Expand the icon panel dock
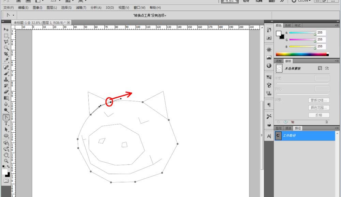This screenshot has height=197, width=341. click(x=272, y=21)
